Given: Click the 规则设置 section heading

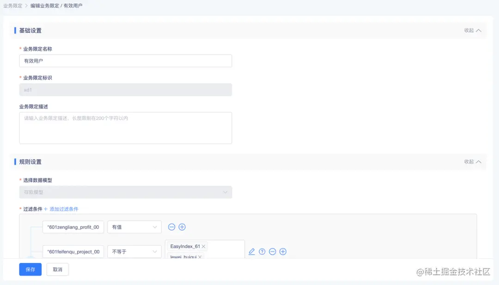Looking at the screenshot, I should point(30,162).
